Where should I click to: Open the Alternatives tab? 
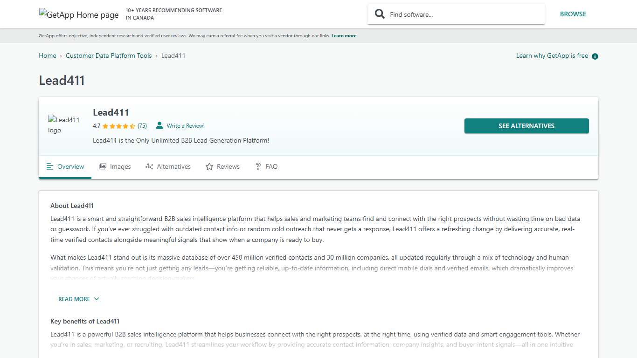[x=173, y=166]
